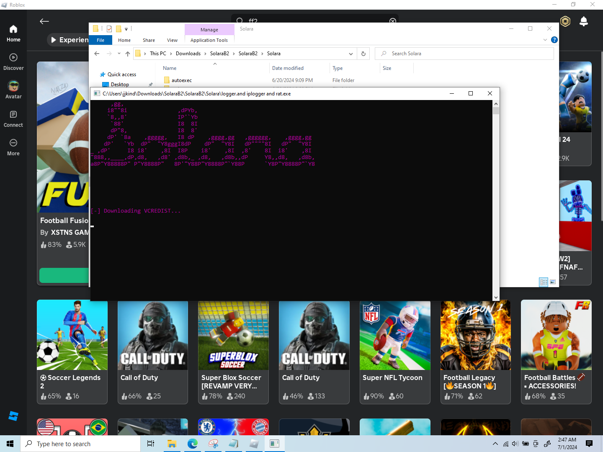603x452 pixels.
Task: Open Super Blox Soccer game card
Action: point(233,352)
